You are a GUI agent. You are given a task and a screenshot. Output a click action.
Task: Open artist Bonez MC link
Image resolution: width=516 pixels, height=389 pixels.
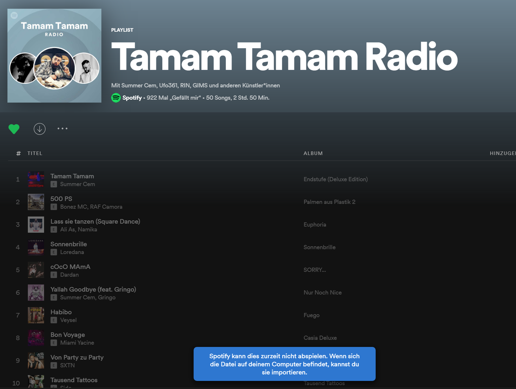(74, 207)
